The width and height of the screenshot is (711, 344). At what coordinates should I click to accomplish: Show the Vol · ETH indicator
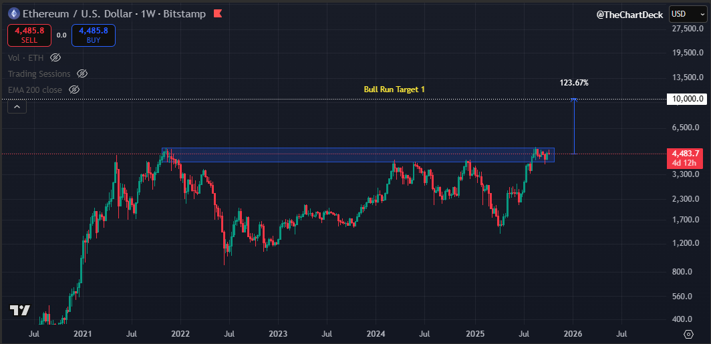click(x=55, y=57)
